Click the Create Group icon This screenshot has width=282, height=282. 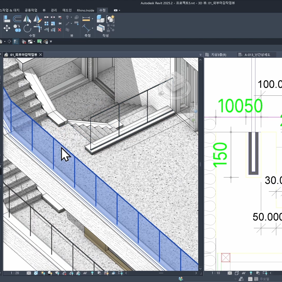click(x=110, y=19)
